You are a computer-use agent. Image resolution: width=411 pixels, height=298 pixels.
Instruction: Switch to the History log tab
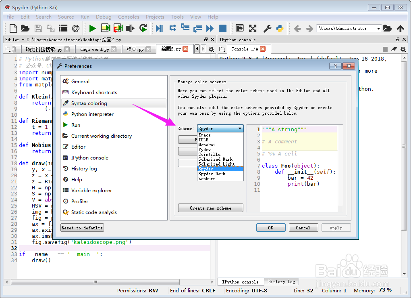(x=282, y=282)
